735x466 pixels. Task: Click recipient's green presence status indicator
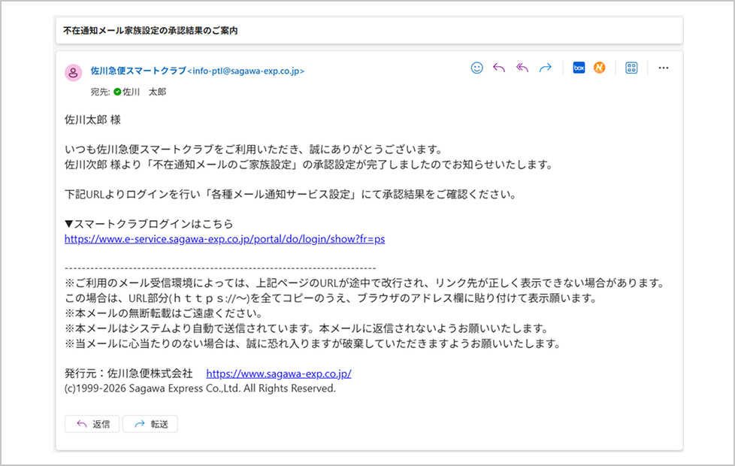coord(117,92)
